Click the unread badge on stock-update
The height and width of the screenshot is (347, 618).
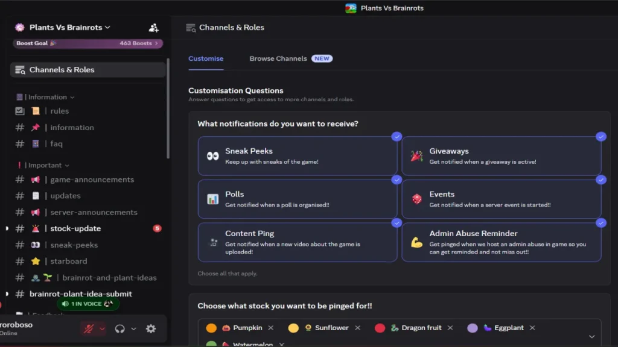[158, 228]
